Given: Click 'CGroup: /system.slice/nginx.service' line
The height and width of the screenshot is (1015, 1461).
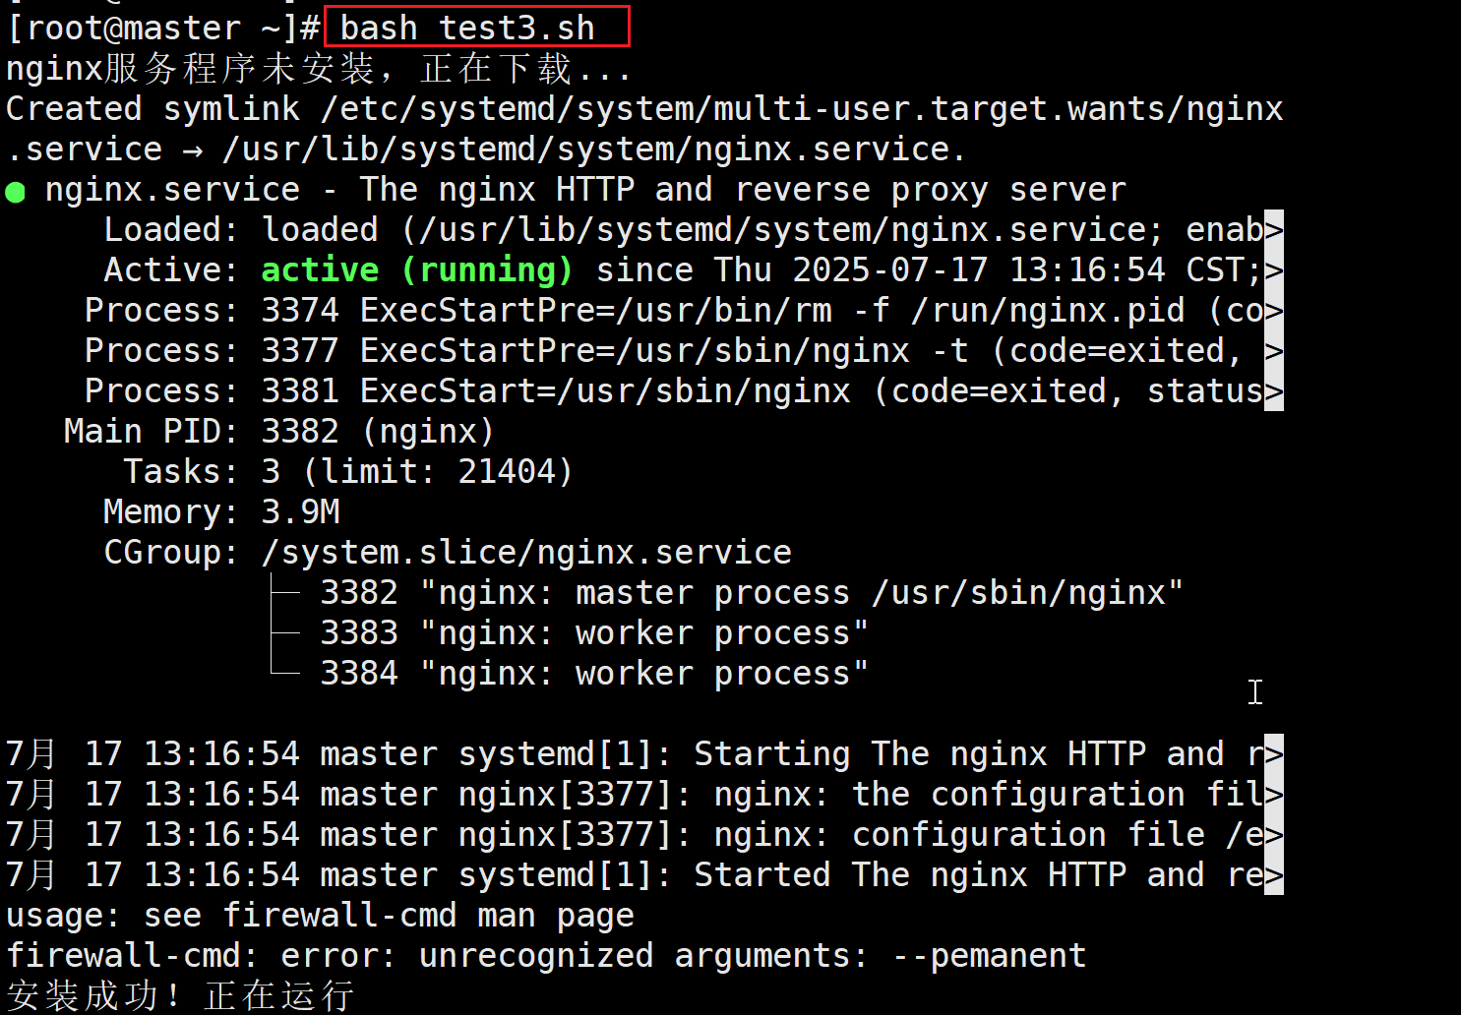Looking at the screenshot, I should coord(448,553).
